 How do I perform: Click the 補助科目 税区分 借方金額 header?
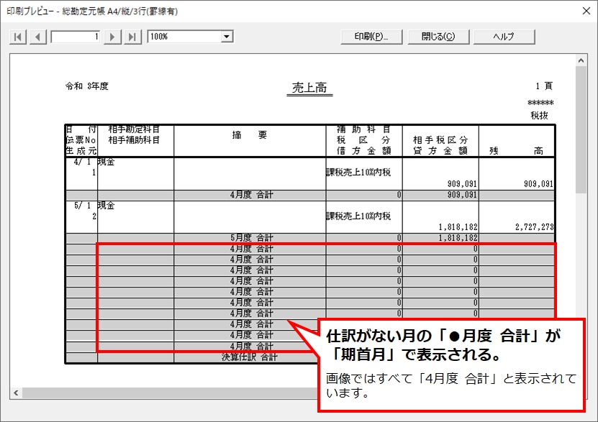(x=364, y=140)
